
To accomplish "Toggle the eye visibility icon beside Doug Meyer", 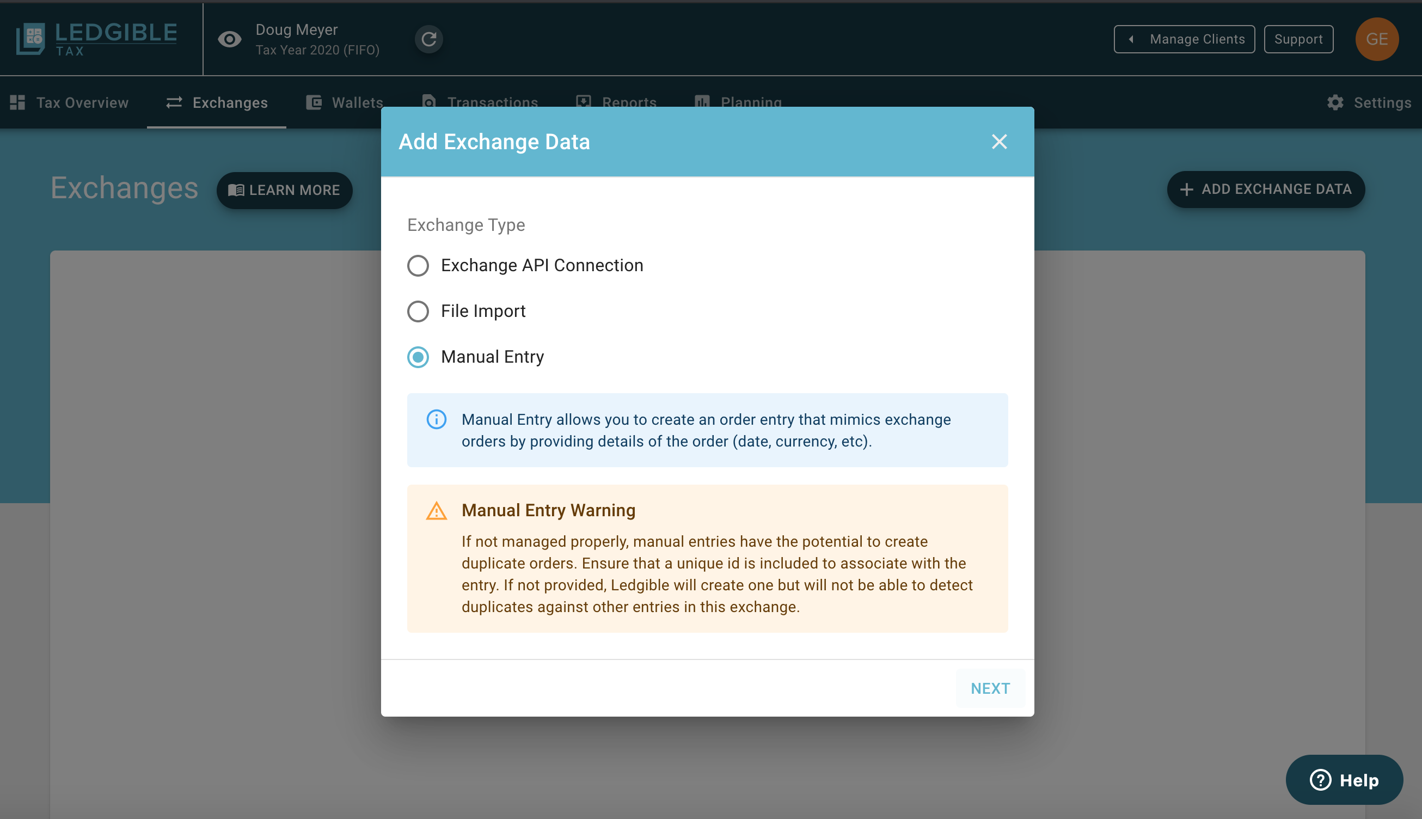I will pos(229,39).
